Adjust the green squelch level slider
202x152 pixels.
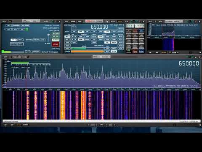[88, 49]
